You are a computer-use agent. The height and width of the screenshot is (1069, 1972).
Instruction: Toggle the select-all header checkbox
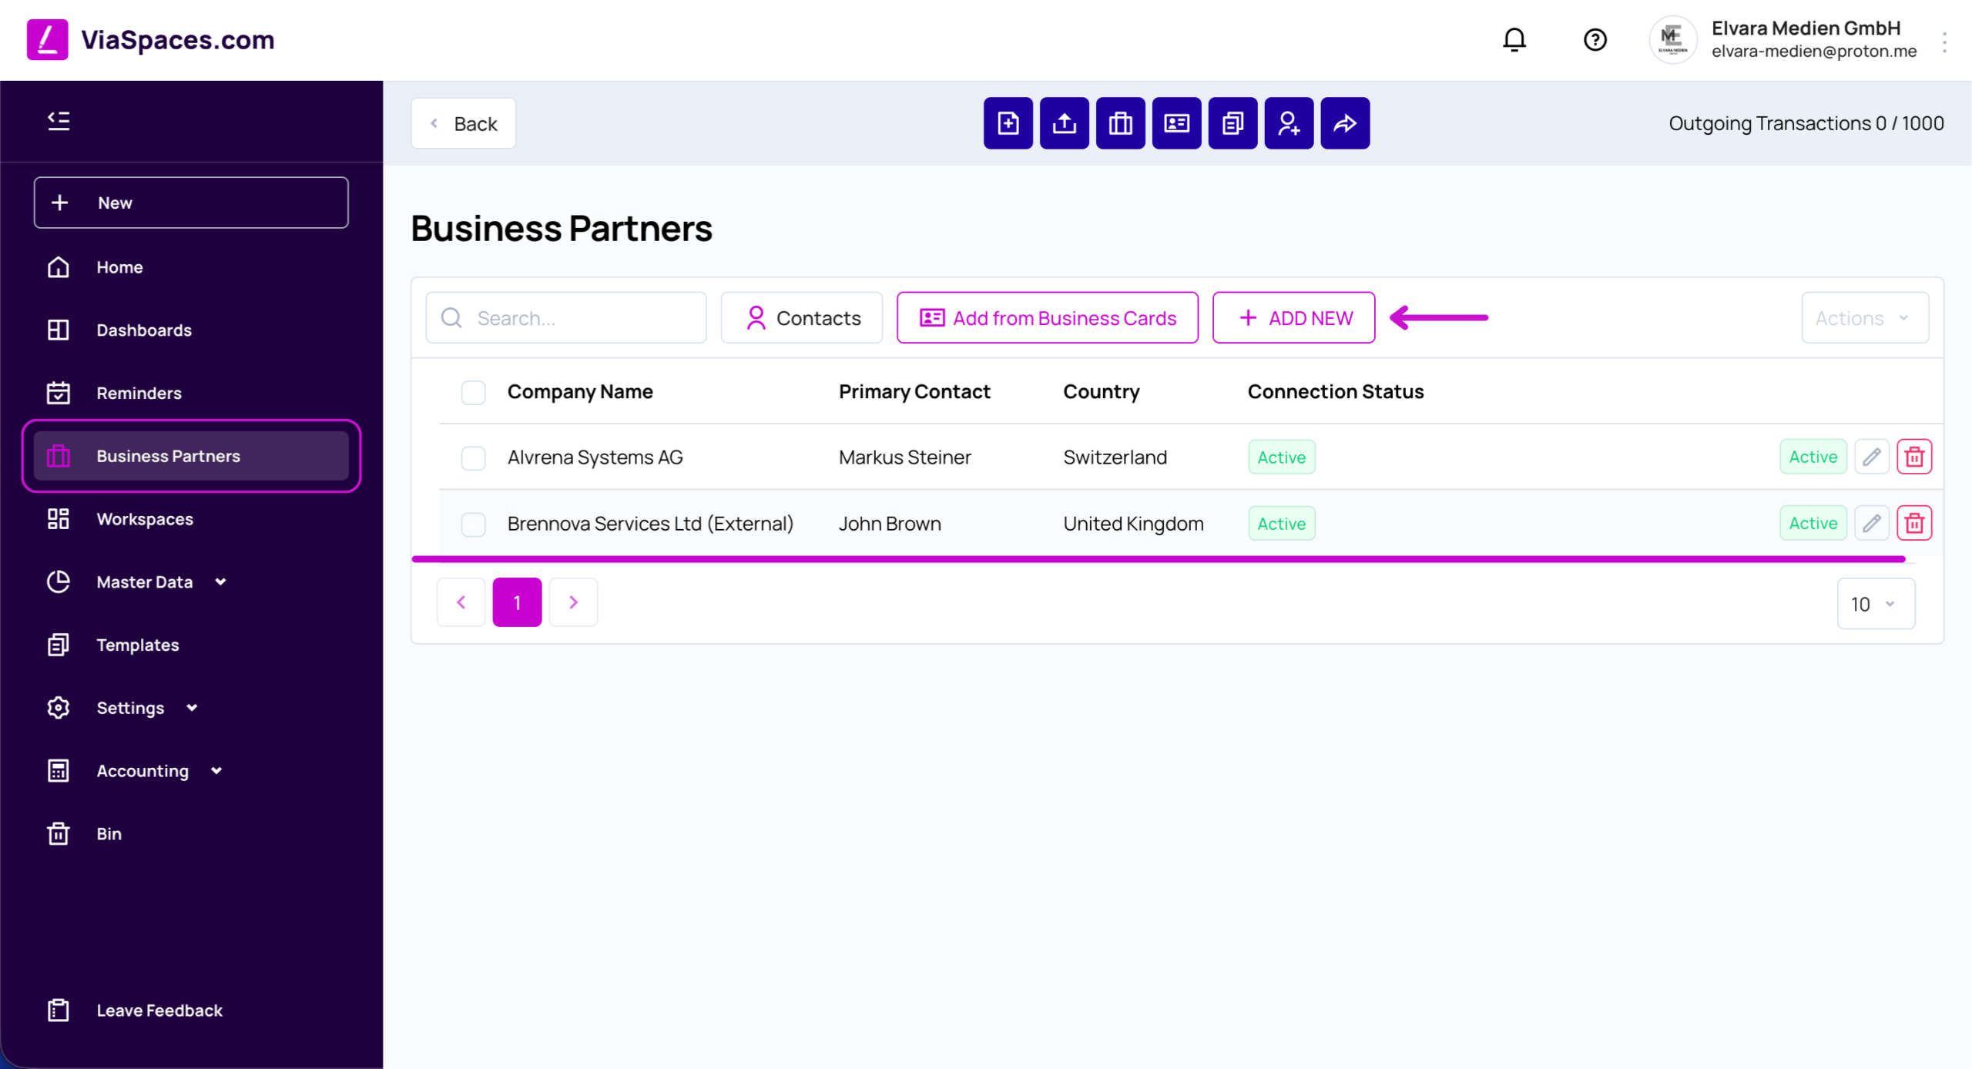473,392
